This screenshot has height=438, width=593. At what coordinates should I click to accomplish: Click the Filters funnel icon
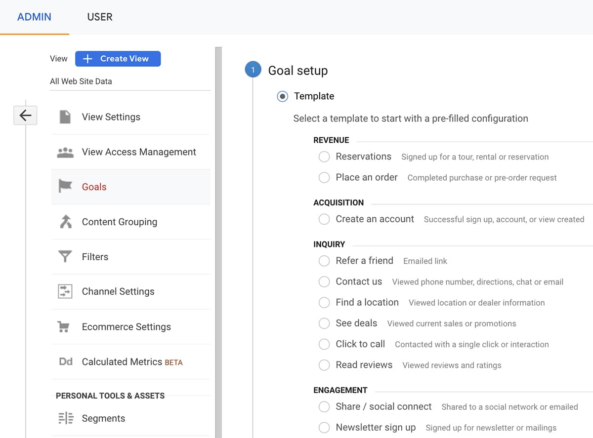point(65,257)
